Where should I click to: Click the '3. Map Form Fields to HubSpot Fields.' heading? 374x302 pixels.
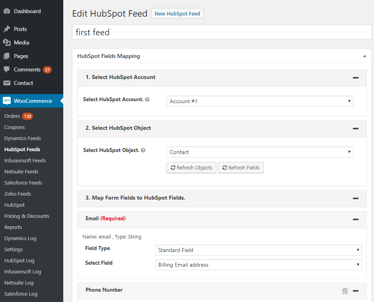(x=135, y=198)
